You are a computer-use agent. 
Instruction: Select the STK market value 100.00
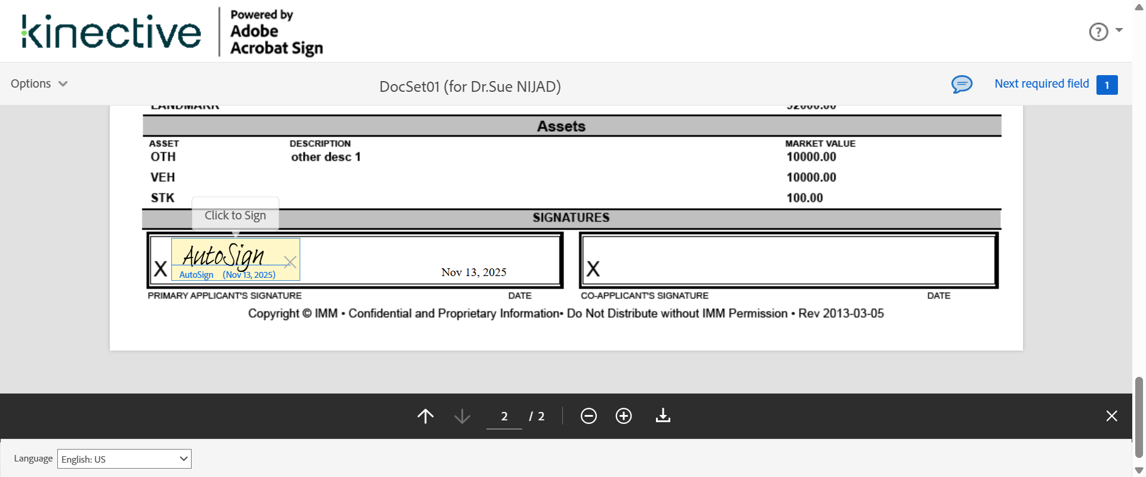805,198
